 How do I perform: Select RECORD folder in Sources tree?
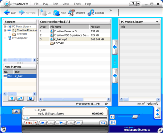pos(22,34)
